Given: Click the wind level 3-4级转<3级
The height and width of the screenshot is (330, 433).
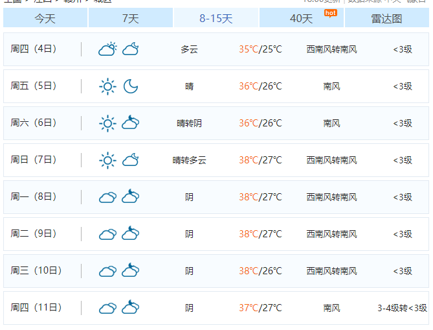Looking at the screenshot, I should point(403,308).
